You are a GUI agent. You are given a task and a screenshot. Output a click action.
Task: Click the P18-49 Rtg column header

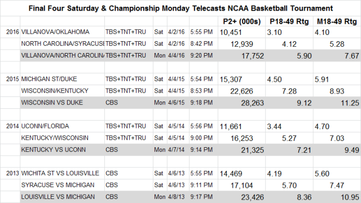pyautogui.click(x=289, y=21)
